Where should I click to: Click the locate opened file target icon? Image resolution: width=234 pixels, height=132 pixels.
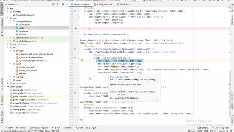[53, 4]
